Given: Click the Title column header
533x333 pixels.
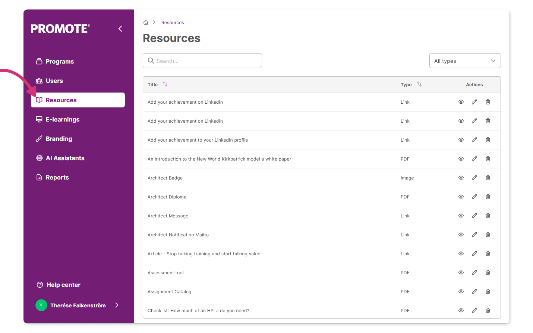Looking at the screenshot, I should (x=153, y=85).
